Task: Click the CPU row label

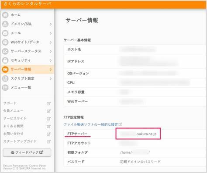Action: pyautogui.click(x=71, y=83)
